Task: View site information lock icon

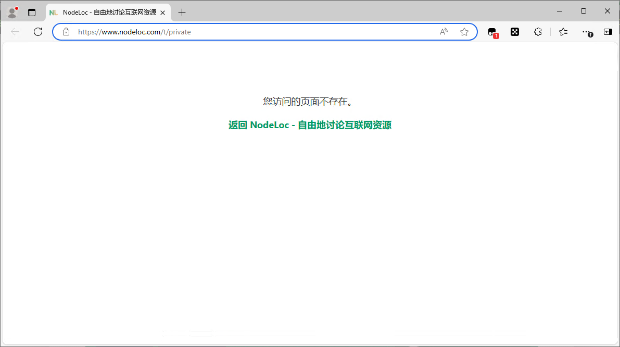Action: coord(66,32)
